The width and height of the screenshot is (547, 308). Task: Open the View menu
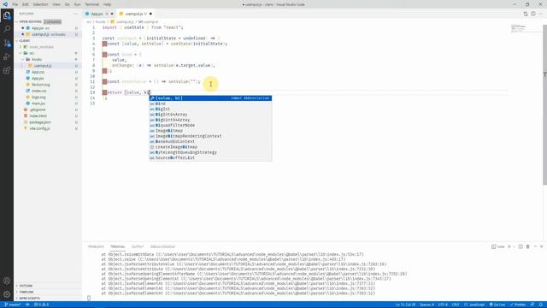56,4
